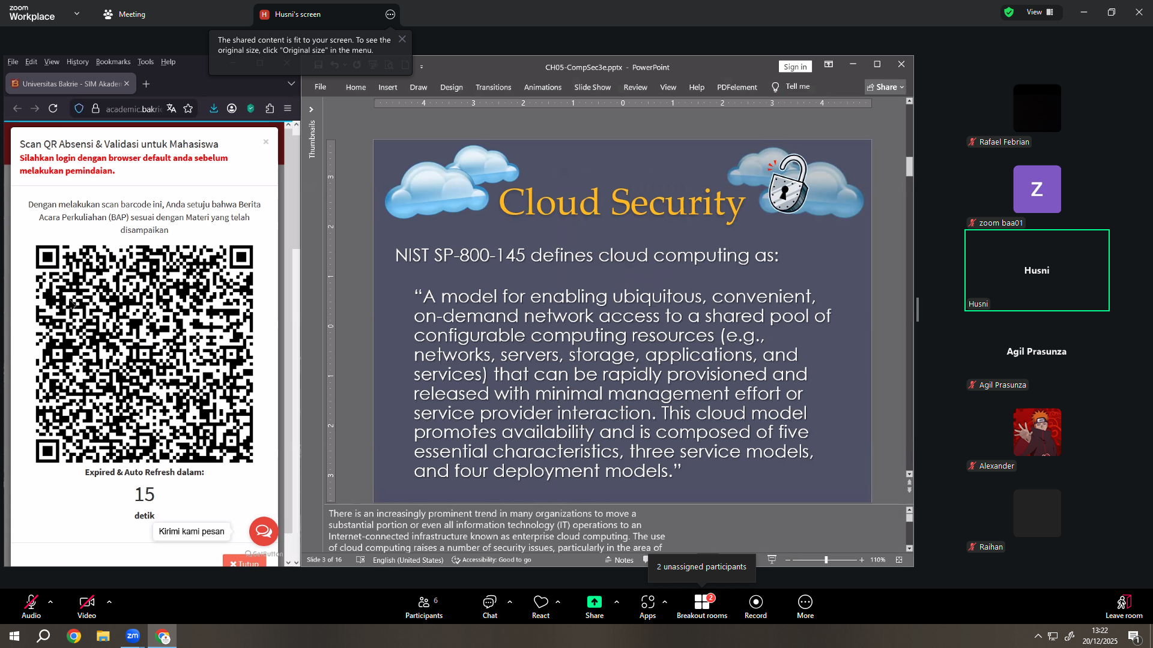Open the View layout menu
Viewport: 1153px width, 648px height.
1040,12
